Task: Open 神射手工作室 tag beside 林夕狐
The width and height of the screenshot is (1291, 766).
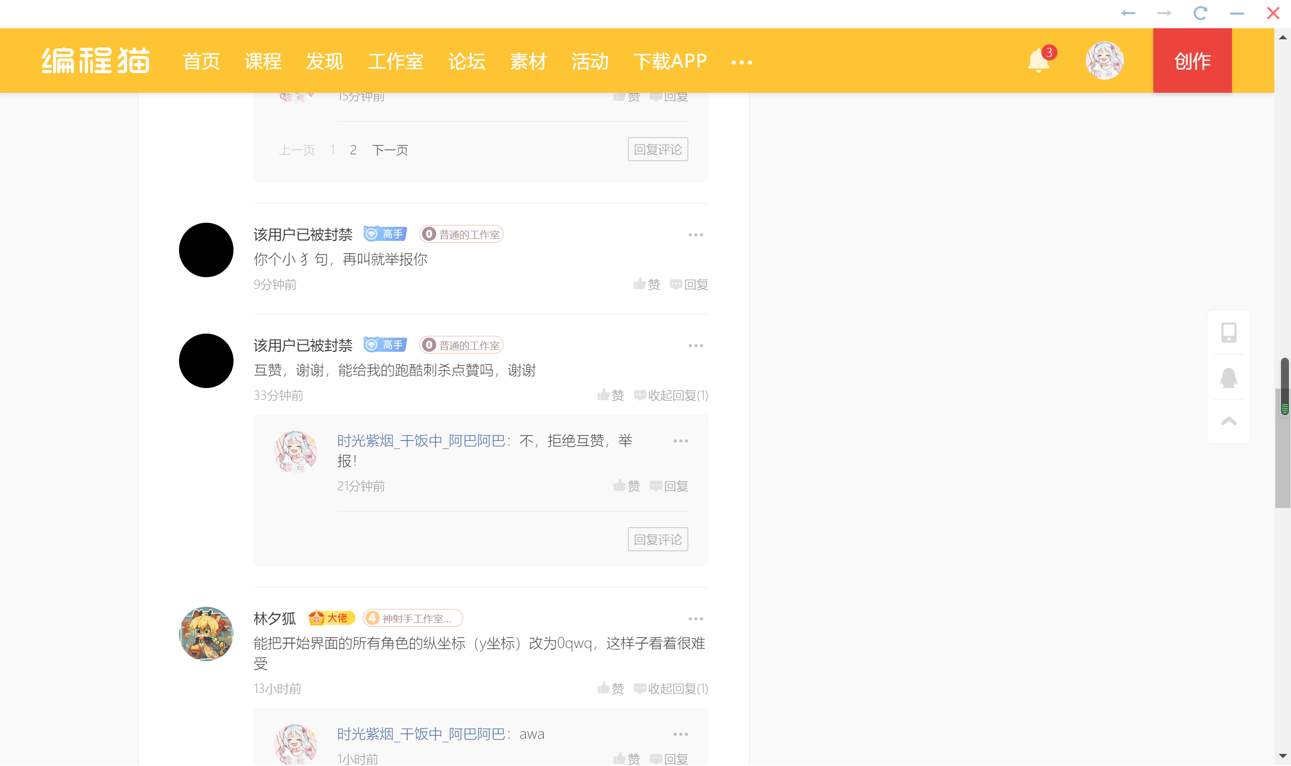Action: click(413, 618)
